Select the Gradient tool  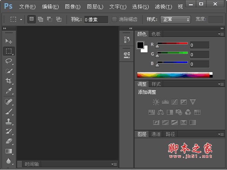[9, 151]
